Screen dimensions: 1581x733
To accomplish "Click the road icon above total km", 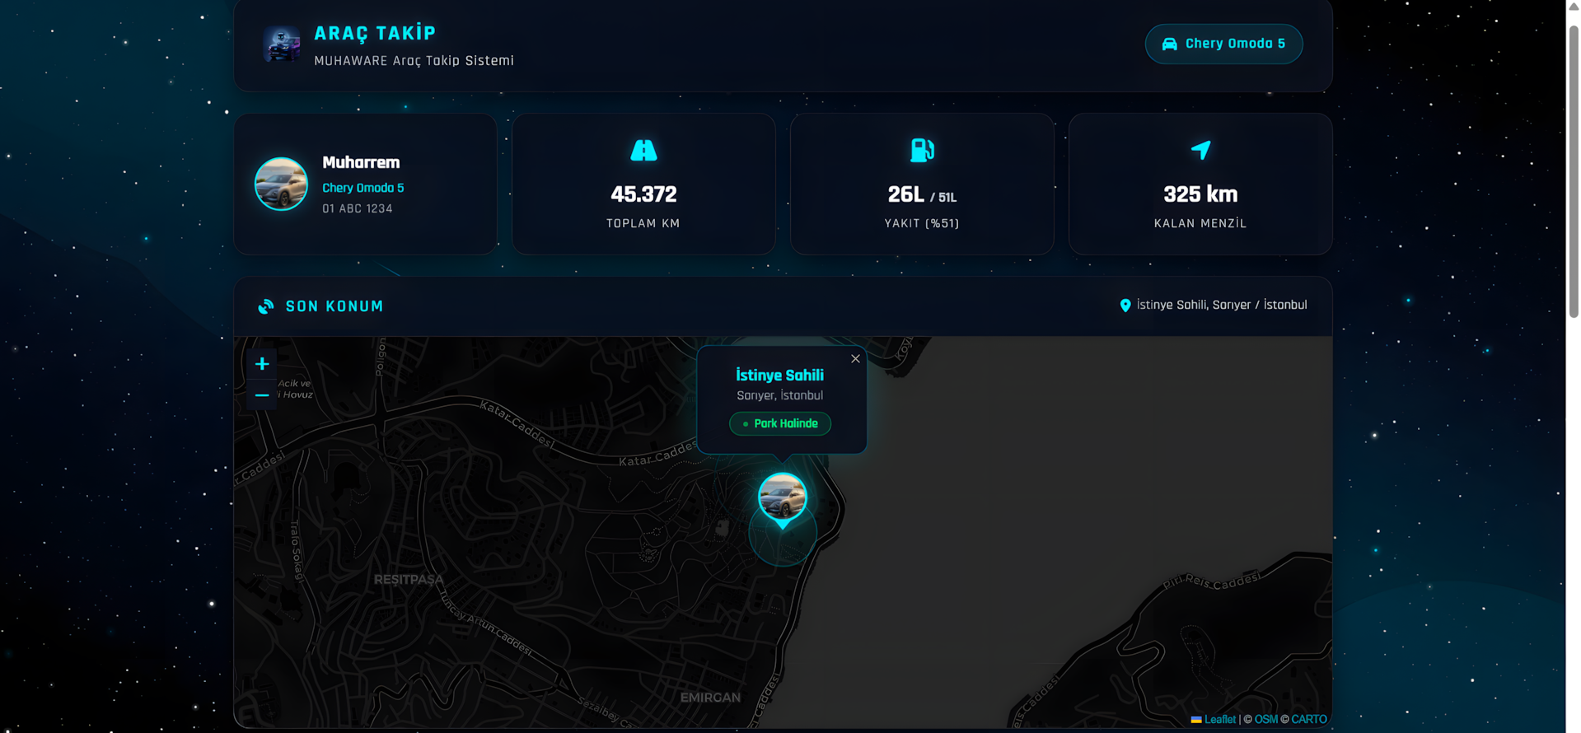I will point(643,151).
